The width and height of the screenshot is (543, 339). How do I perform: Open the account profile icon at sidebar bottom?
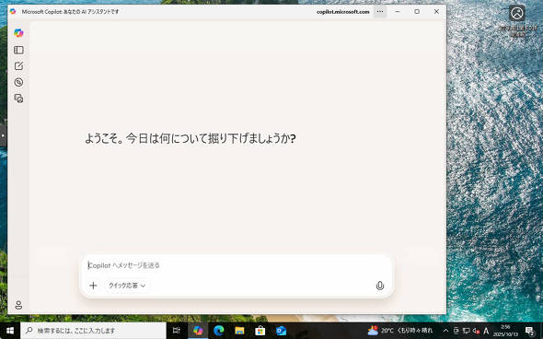[x=18, y=305]
